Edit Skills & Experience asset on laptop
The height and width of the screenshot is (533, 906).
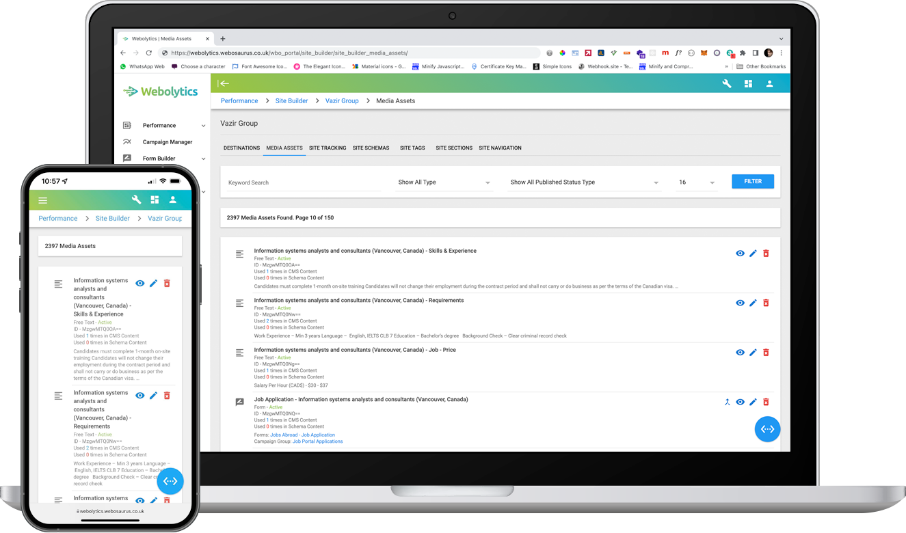[753, 254]
